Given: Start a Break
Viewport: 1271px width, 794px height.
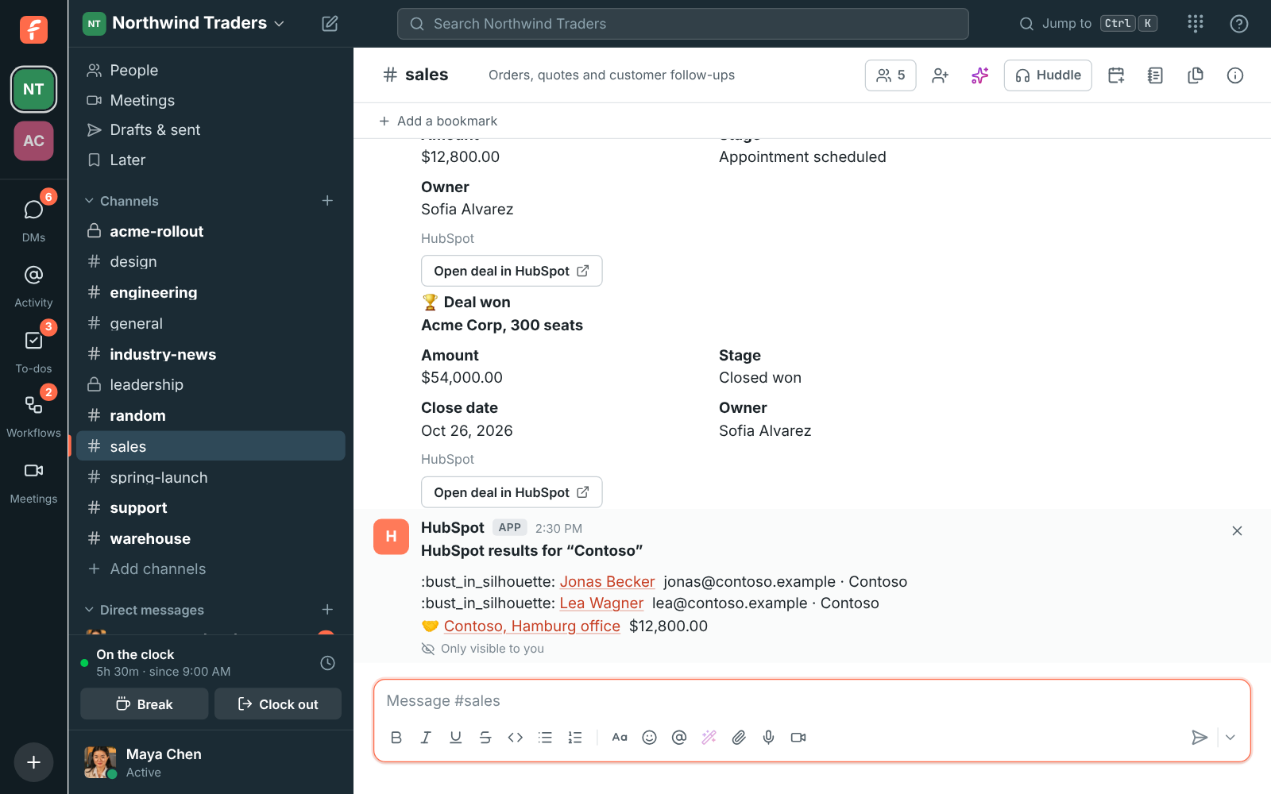Looking at the screenshot, I should (x=145, y=704).
